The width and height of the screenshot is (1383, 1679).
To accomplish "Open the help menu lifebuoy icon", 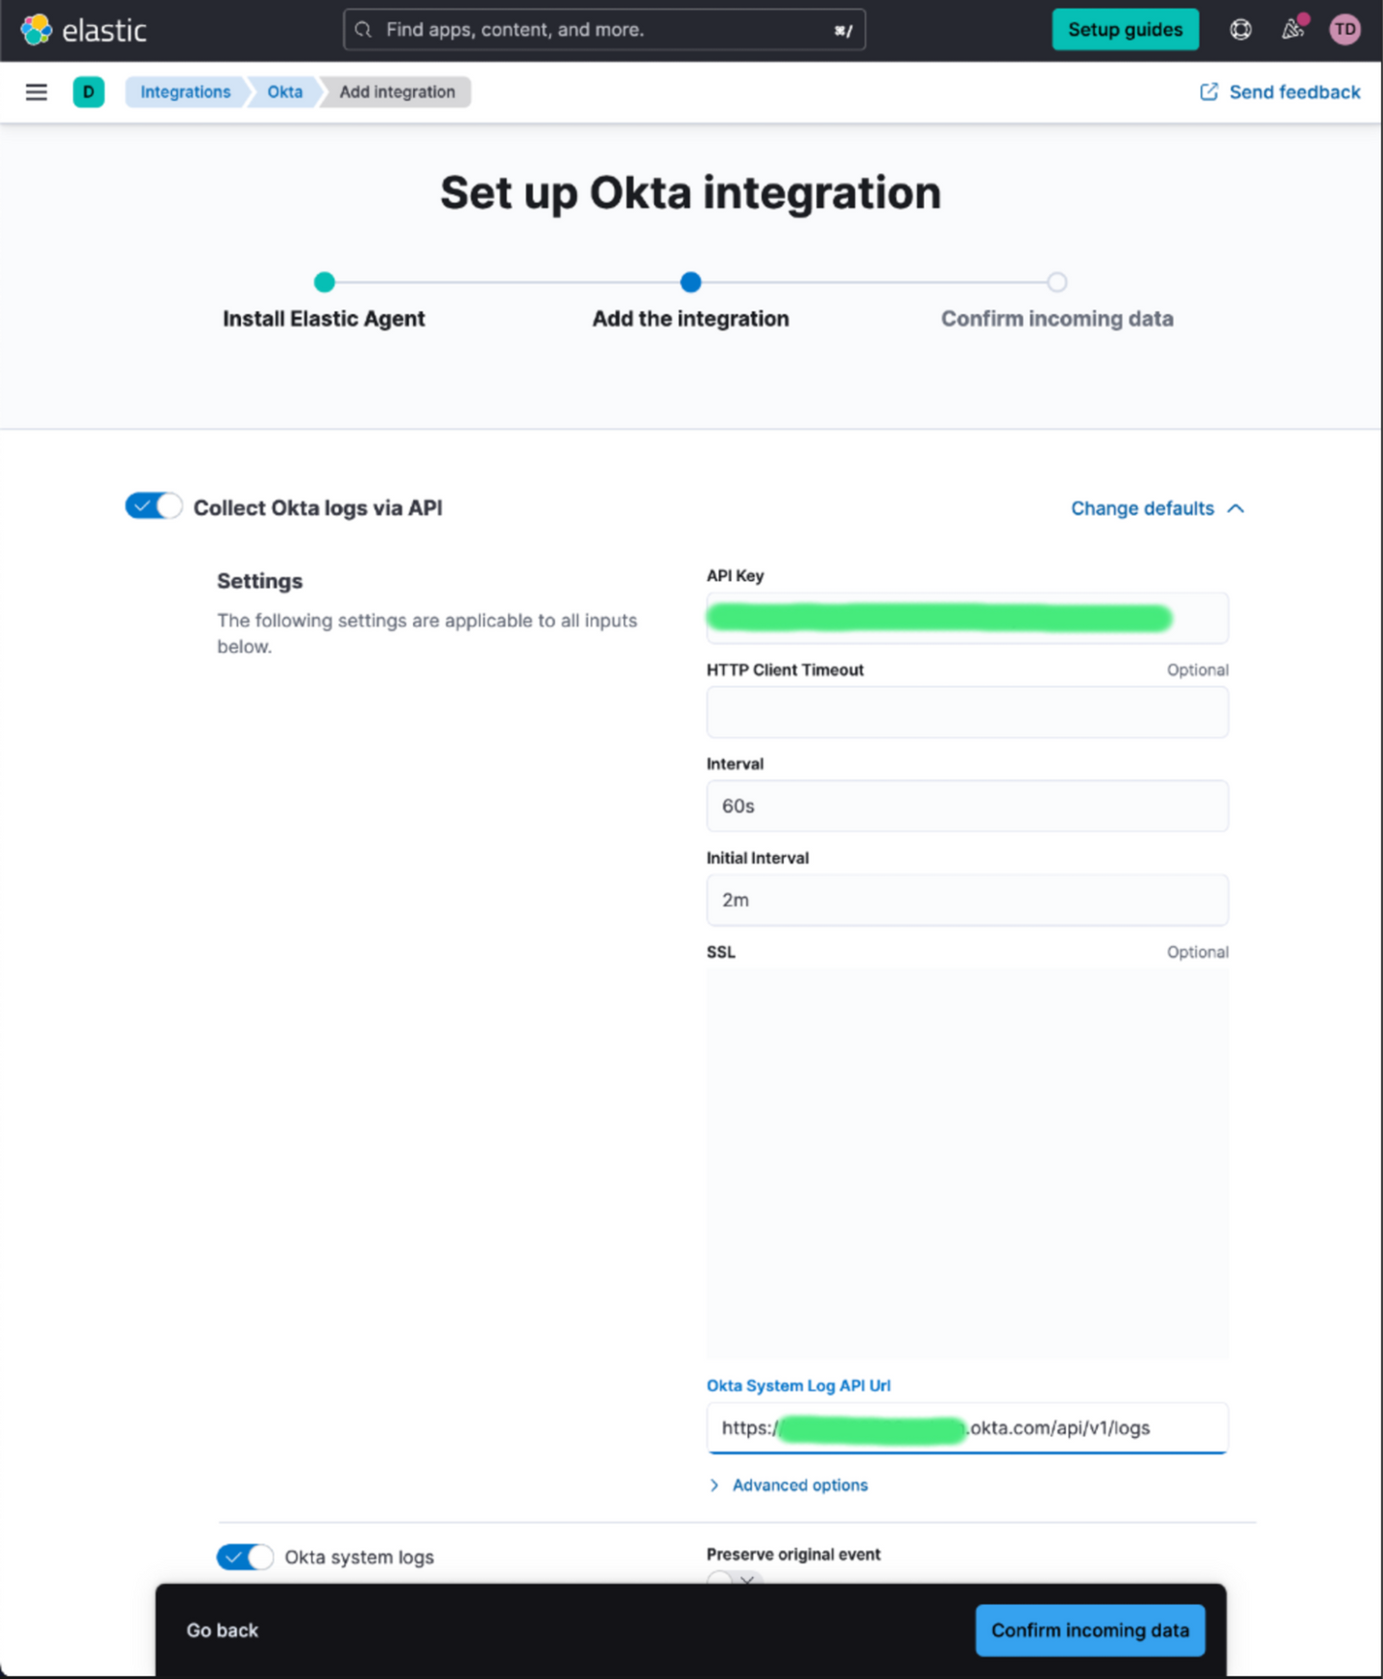I will 1241,30.
